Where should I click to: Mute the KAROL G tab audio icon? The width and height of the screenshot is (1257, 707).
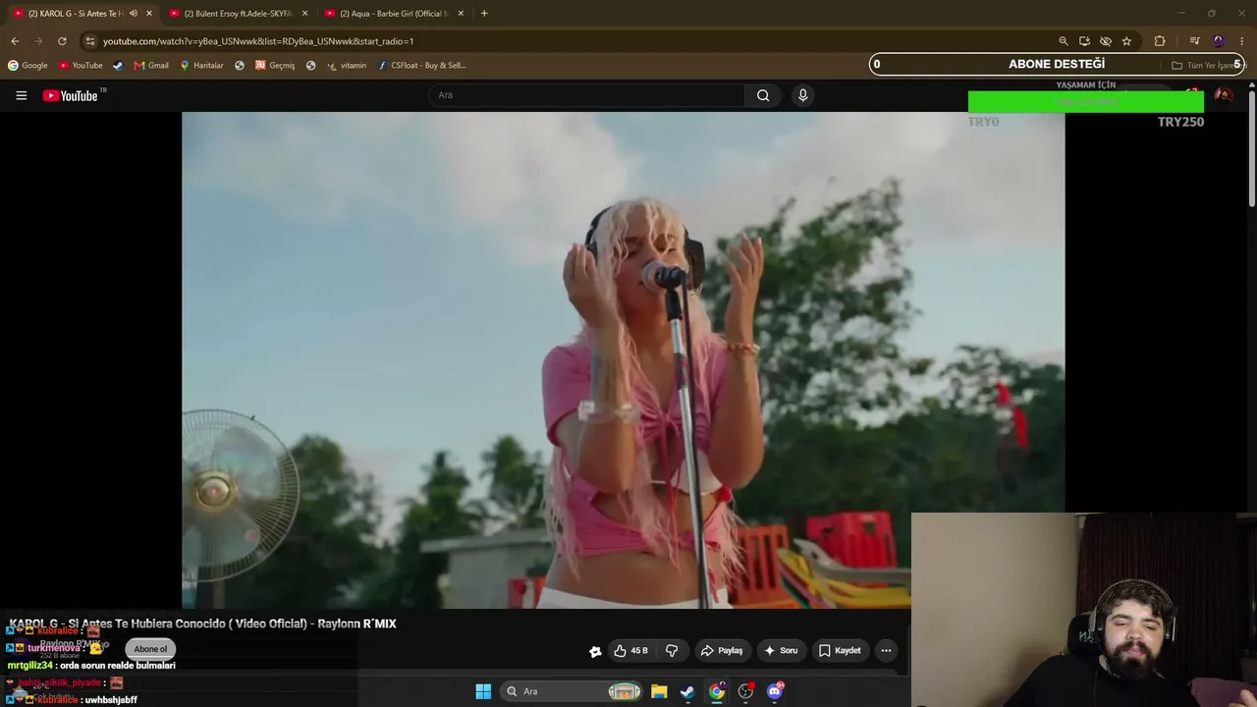(134, 14)
